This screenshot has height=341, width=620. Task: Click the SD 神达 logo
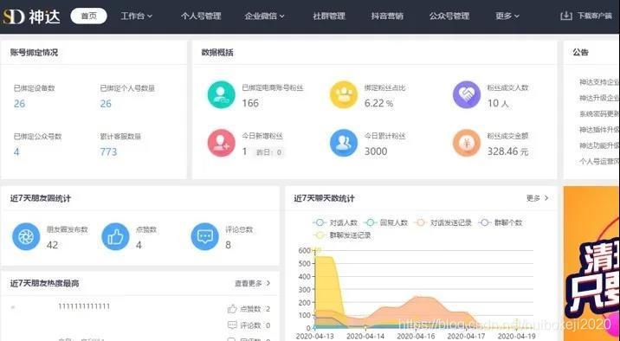coord(32,16)
